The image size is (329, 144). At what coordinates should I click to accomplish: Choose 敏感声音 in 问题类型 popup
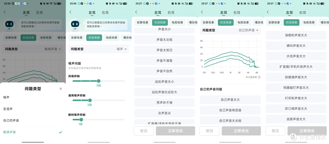coord(33,132)
